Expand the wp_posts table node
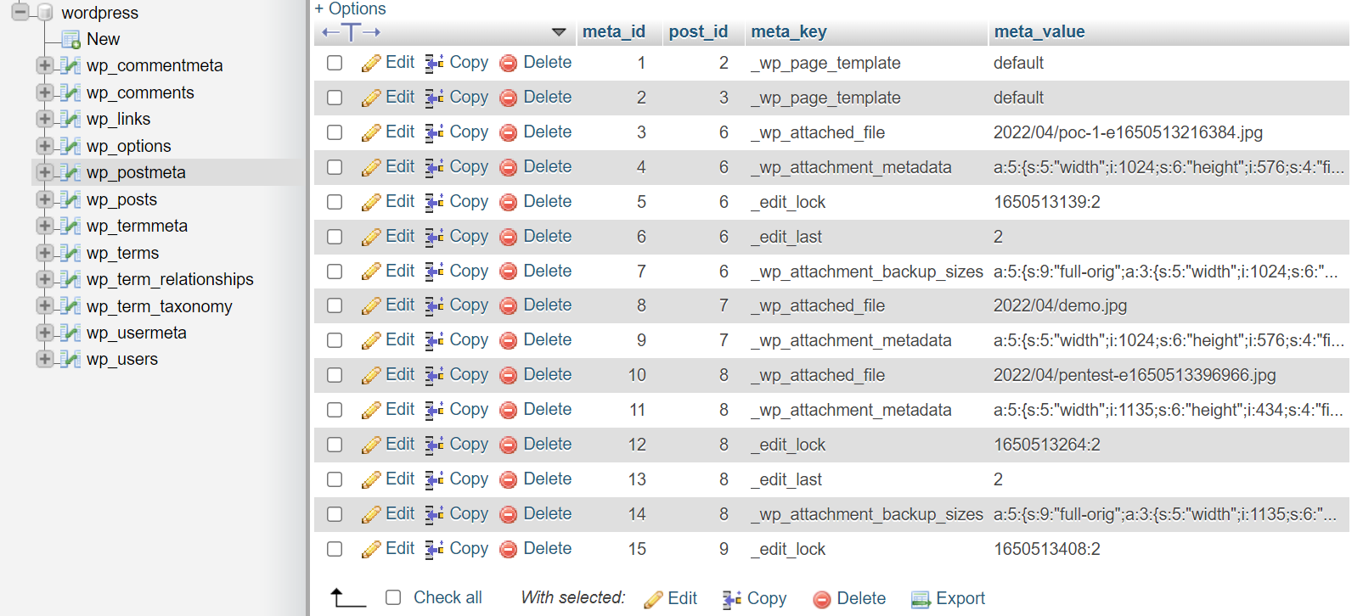This screenshot has height=616, width=1363. 45,199
